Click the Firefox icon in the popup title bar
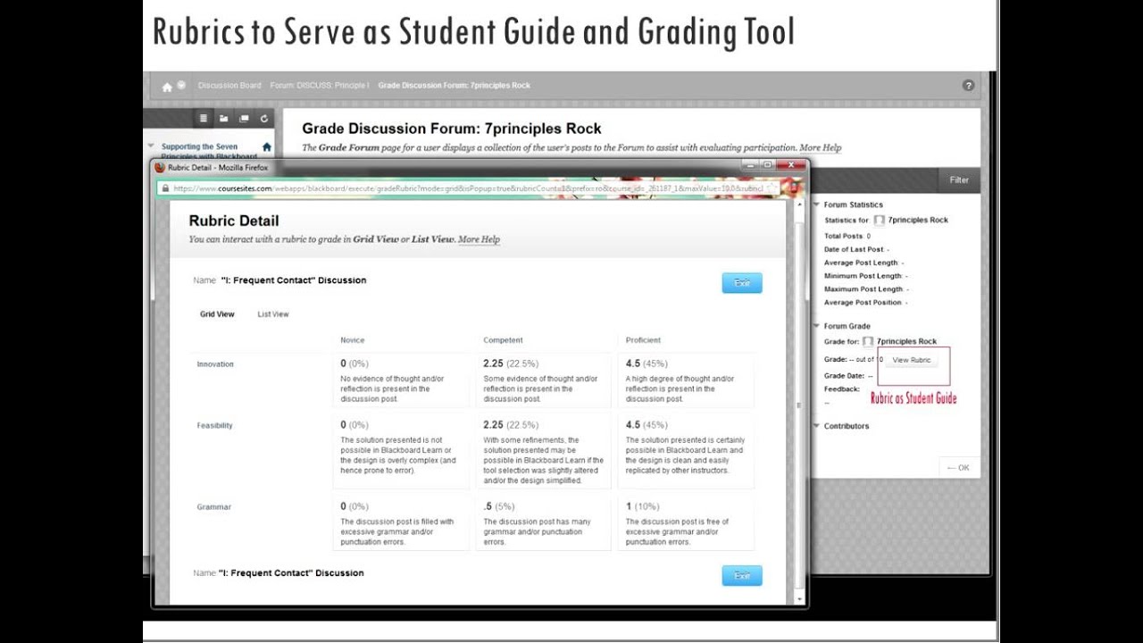1143x643 pixels. click(159, 167)
